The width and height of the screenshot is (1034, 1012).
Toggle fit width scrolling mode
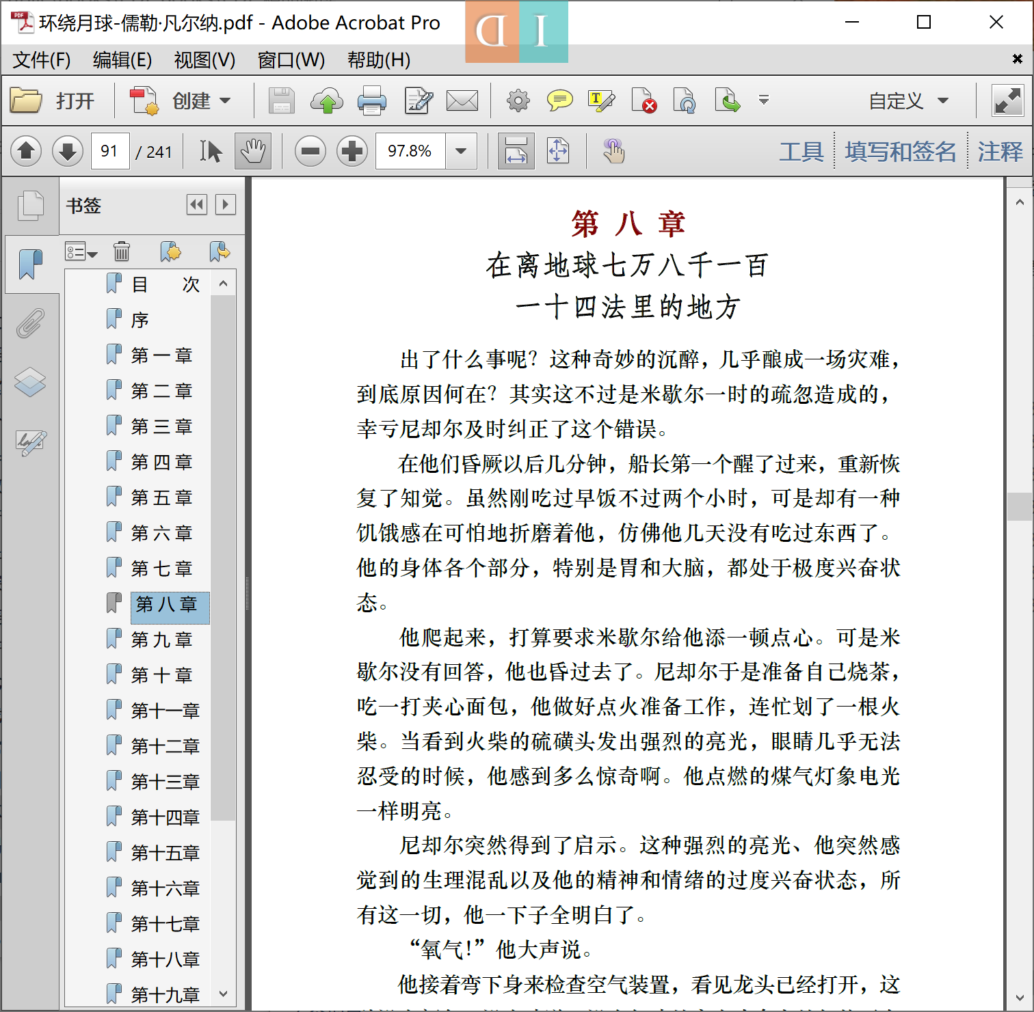point(516,151)
